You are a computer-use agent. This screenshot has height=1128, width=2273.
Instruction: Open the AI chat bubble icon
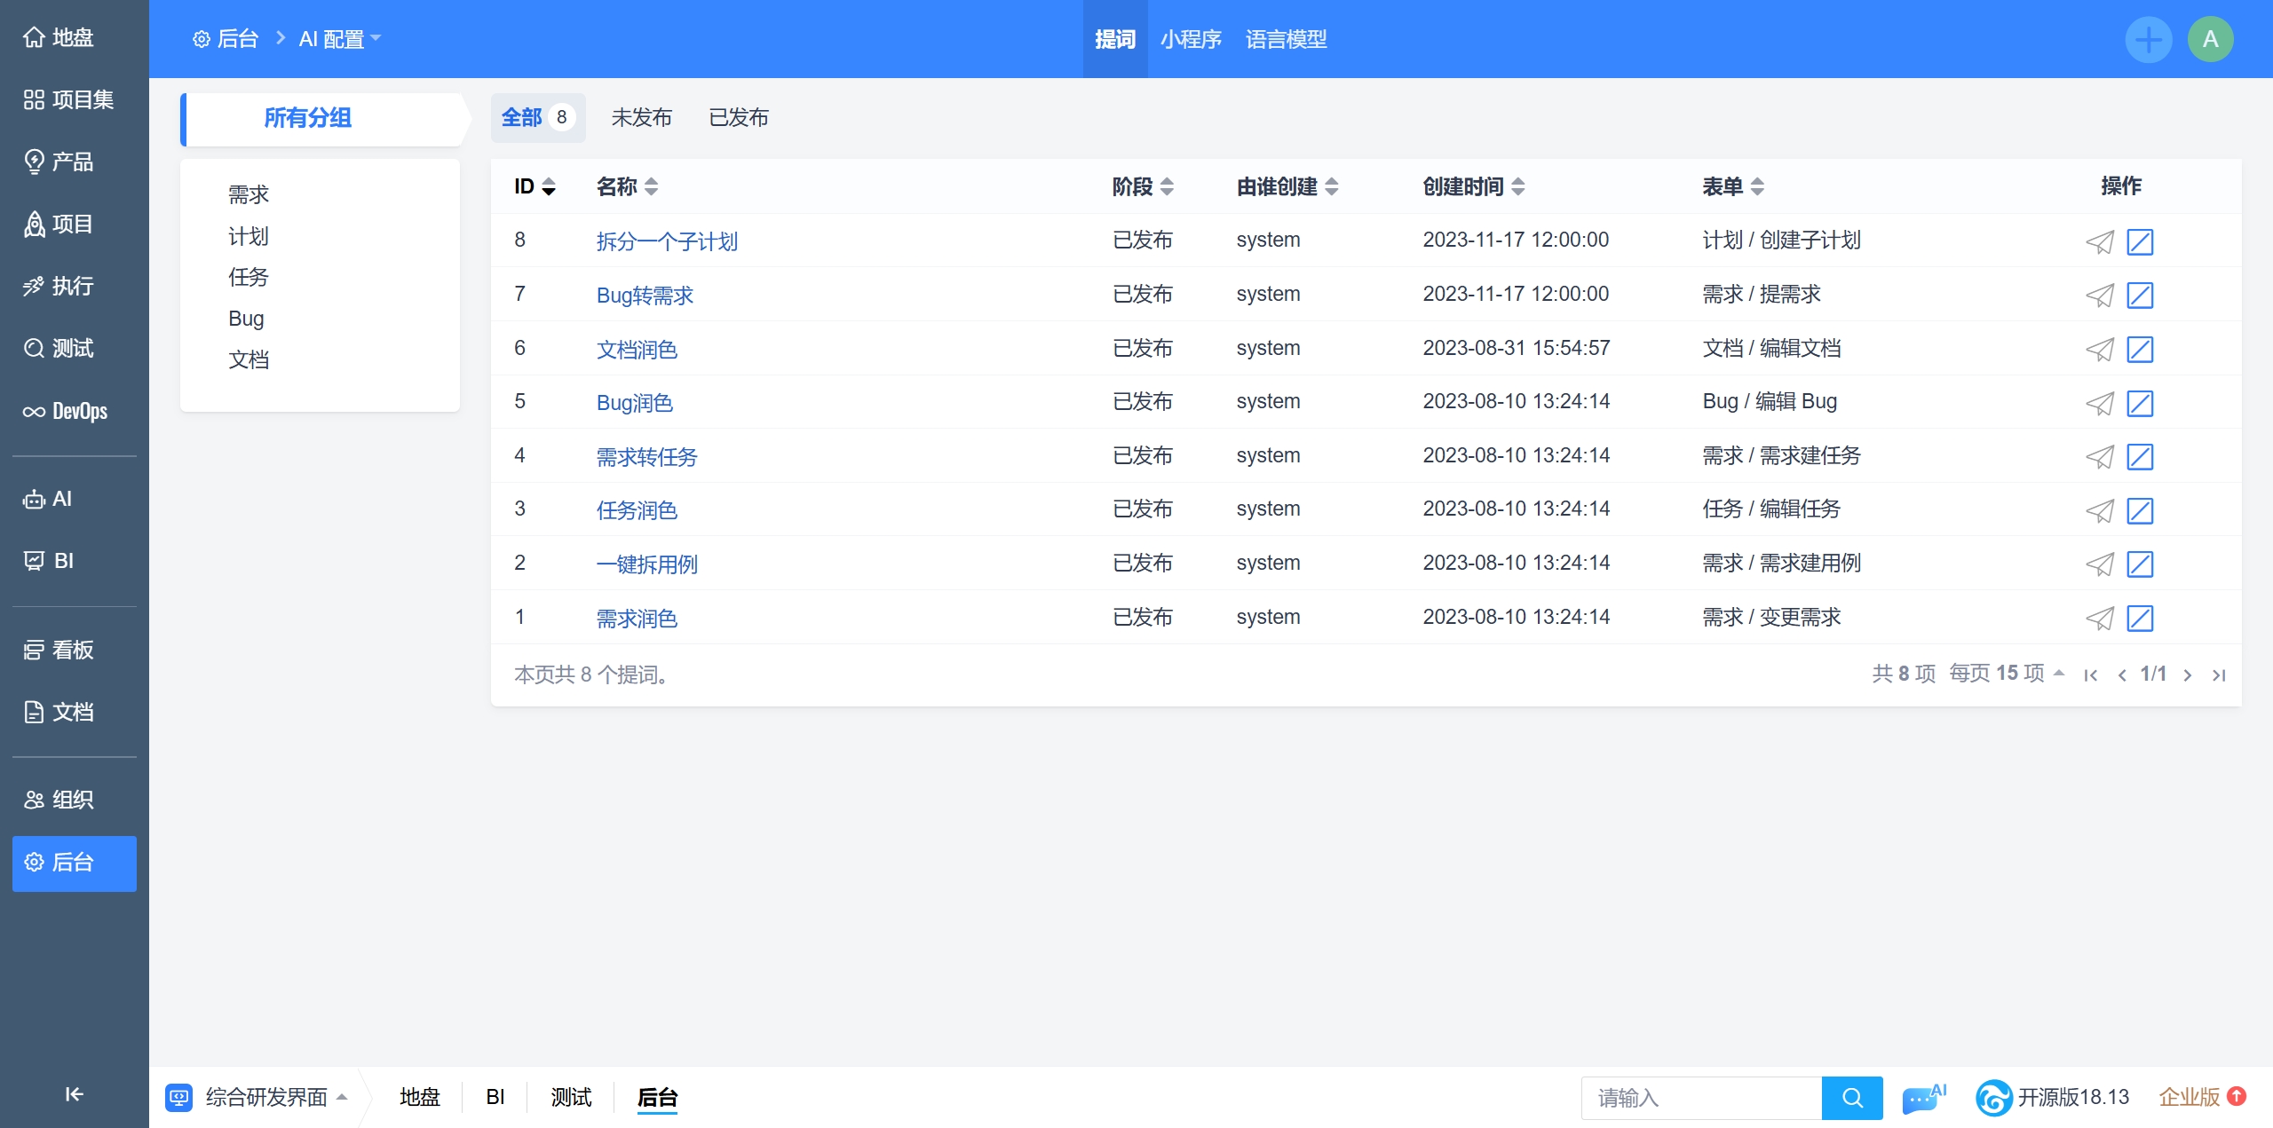[1922, 1098]
